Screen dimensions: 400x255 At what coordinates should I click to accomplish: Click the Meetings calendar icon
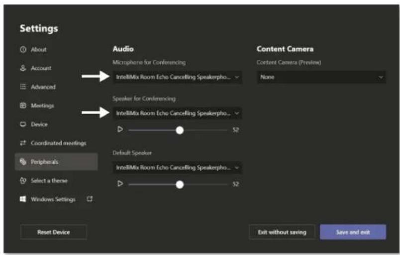point(23,106)
